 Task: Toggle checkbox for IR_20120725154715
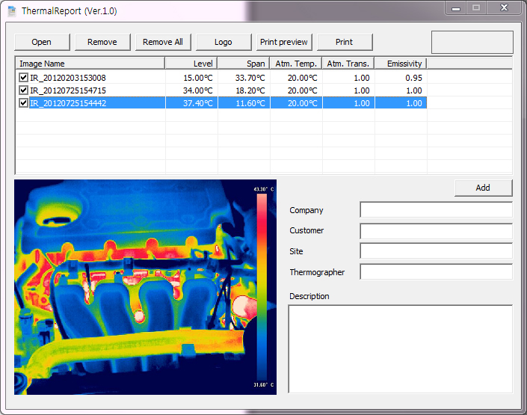click(24, 90)
